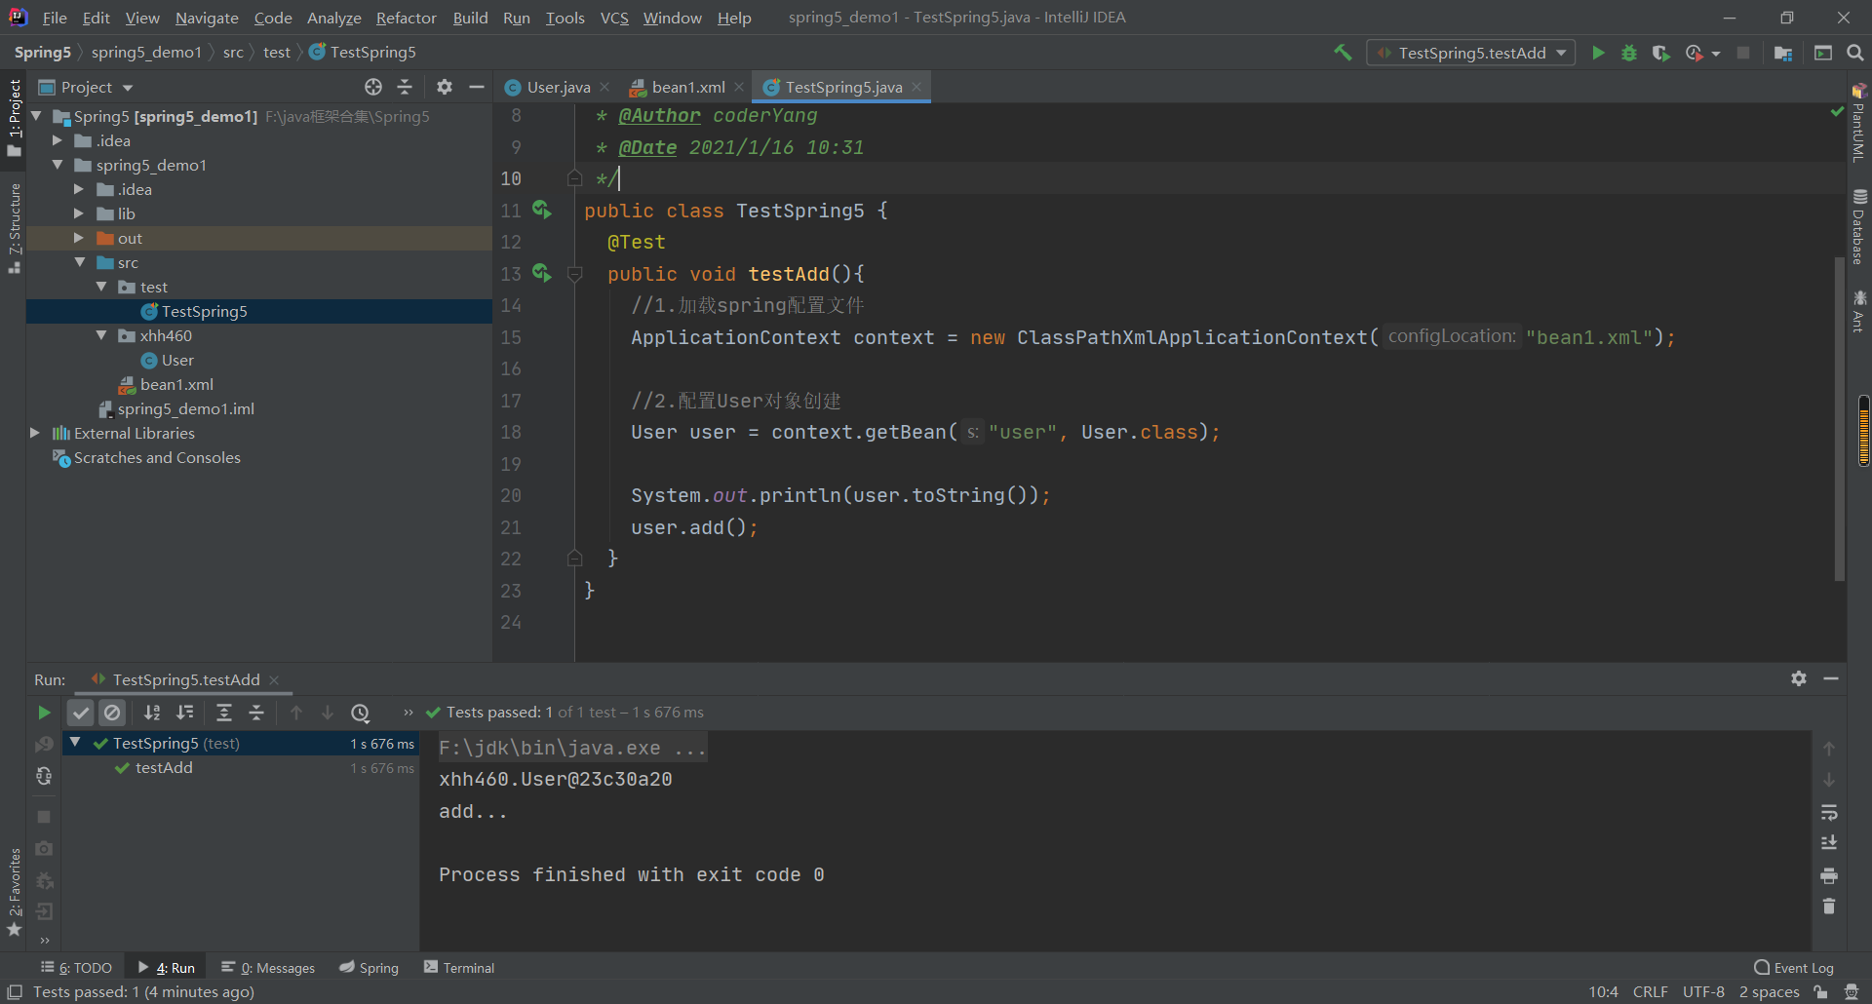Open the Spring tool window button

[x=370, y=967]
